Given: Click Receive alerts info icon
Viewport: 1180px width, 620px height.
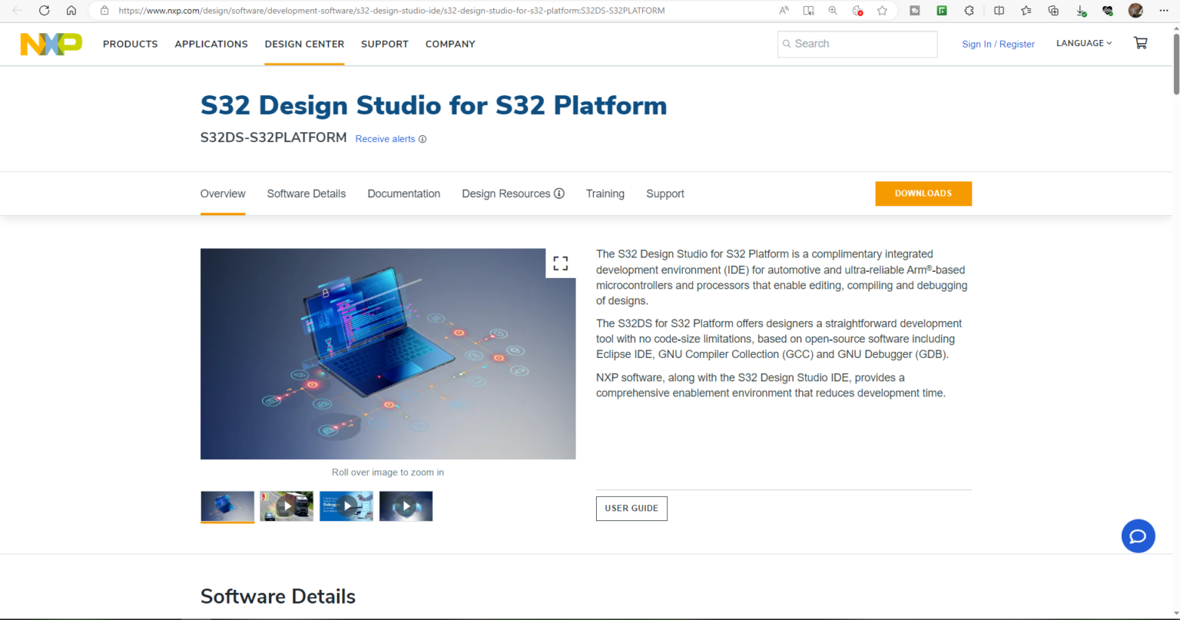Looking at the screenshot, I should click(423, 139).
